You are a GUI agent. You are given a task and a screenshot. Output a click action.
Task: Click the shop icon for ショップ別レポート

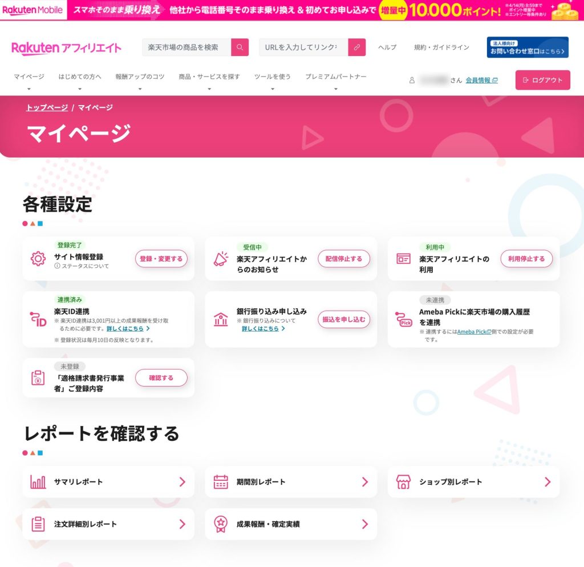pyautogui.click(x=403, y=482)
